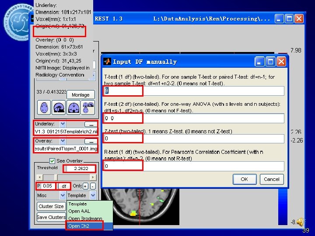
Task: Click the threshold slider right arrow
Action: point(93,177)
